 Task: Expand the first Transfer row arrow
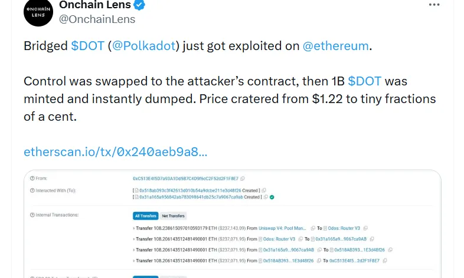(x=134, y=228)
